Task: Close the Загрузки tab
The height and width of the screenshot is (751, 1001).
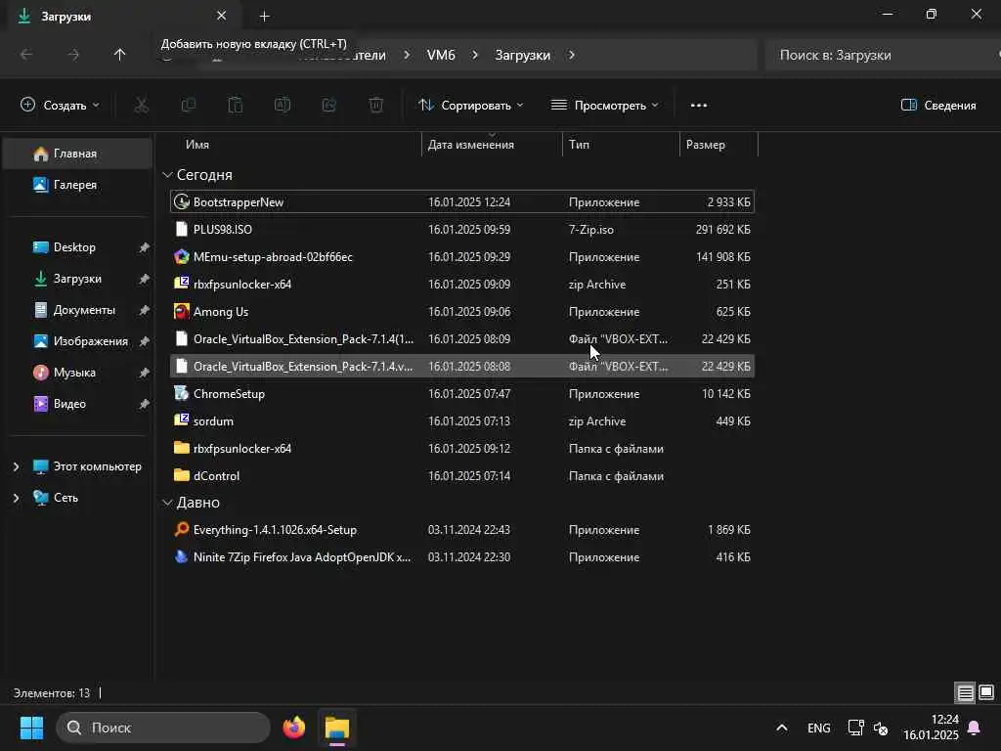Action: tap(222, 16)
